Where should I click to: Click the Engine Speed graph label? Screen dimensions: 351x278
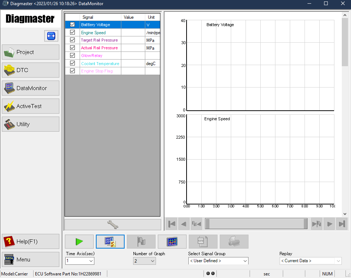(217, 119)
